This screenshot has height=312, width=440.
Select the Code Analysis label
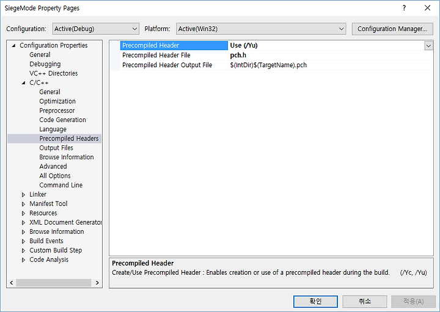click(x=49, y=259)
